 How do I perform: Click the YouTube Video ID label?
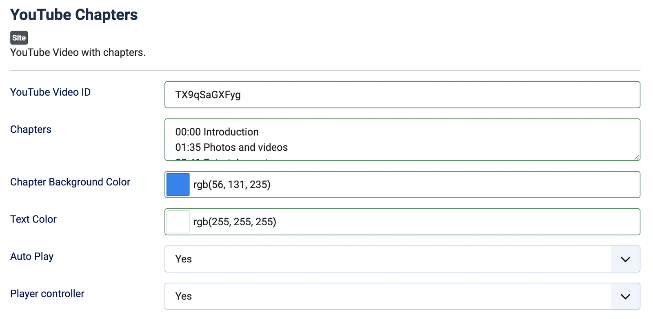tap(50, 92)
